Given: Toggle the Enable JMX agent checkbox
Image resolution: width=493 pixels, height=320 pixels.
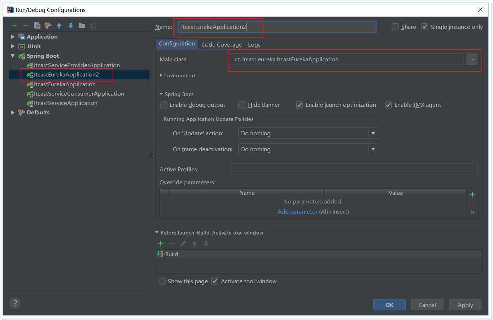Looking at the screenshot, I should (x=388, y=105).
